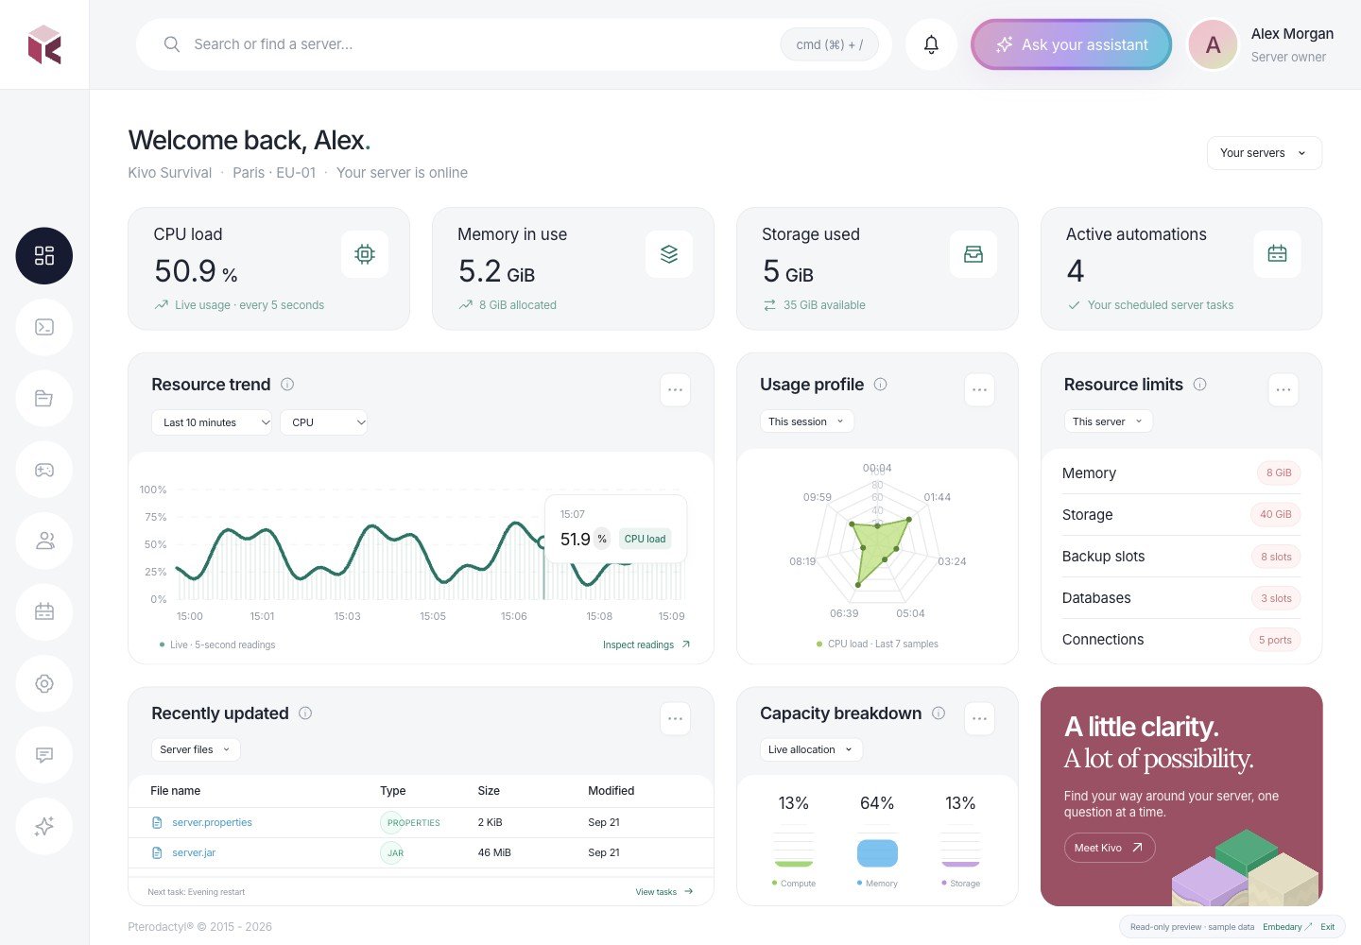Open the Resource limits more options menu
This screenshot has height=945, width=1361.
point(1283,389)
